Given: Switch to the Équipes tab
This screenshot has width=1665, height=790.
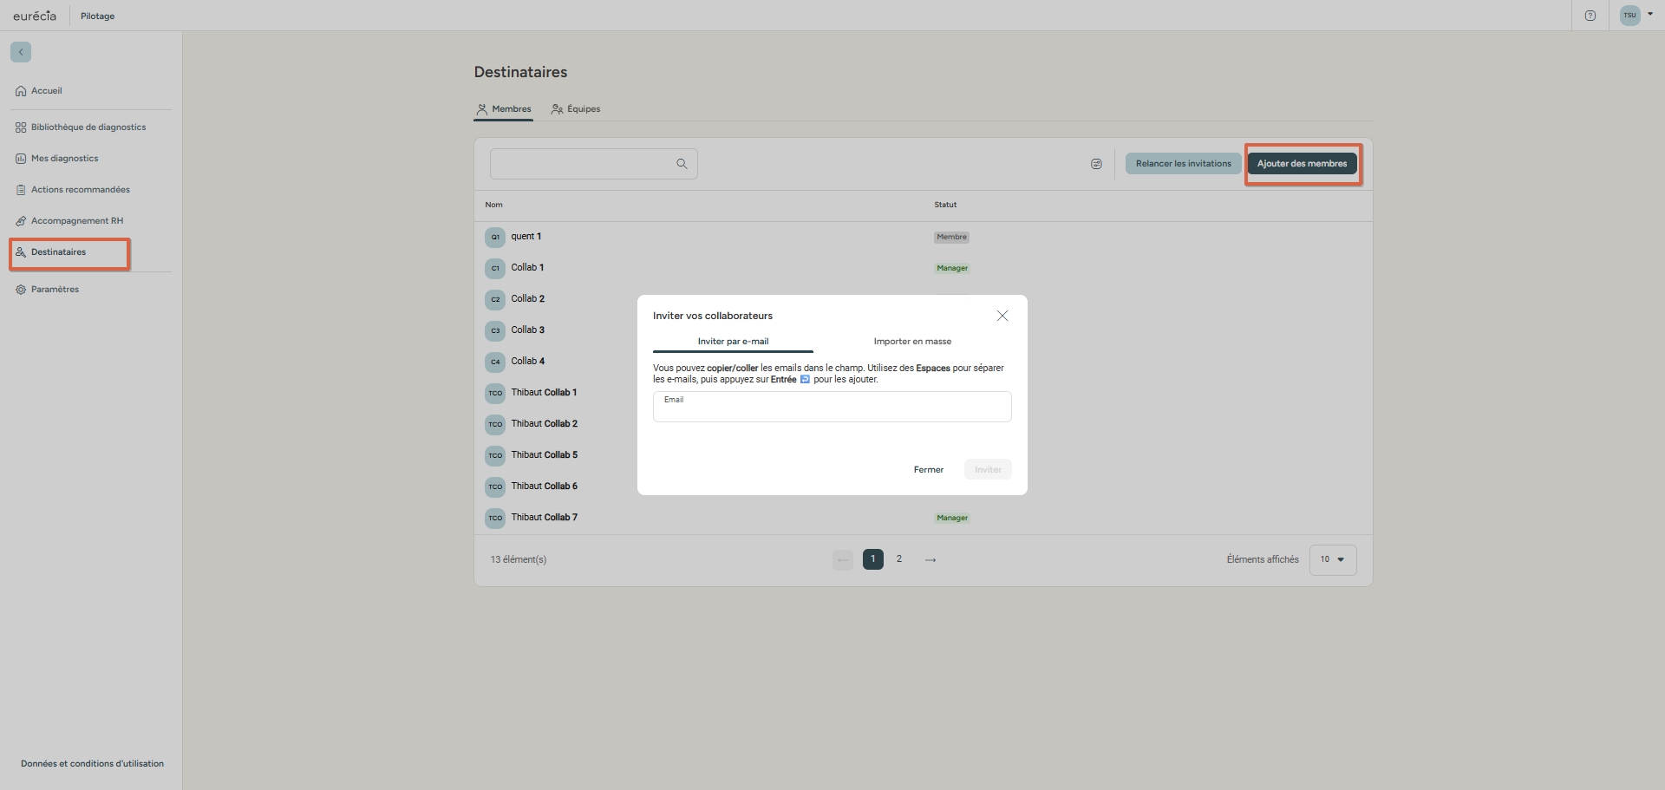Looking at the screenshot, I should (576, 109).
